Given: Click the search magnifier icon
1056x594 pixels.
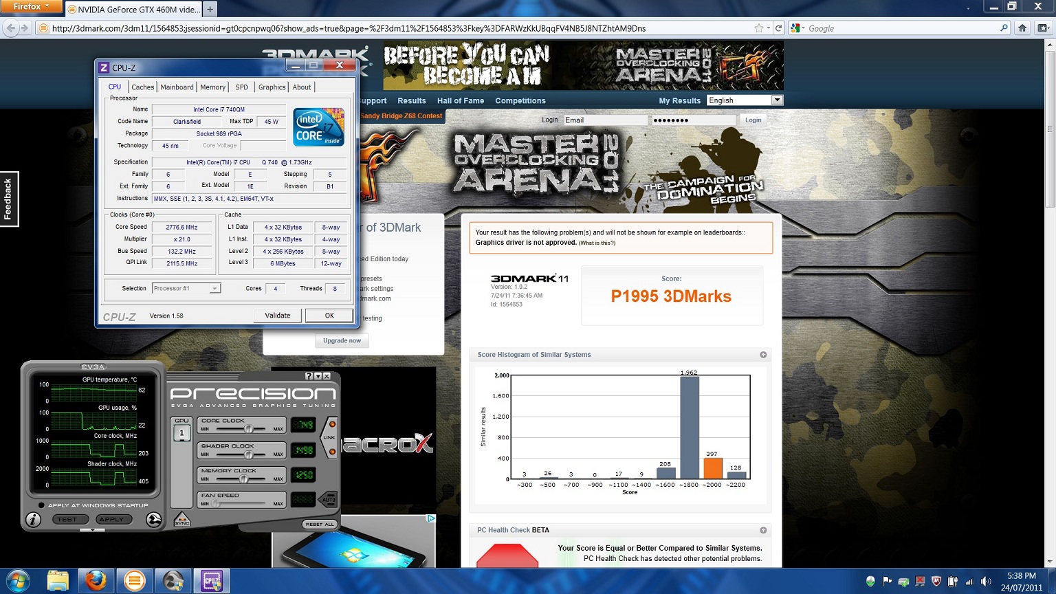Looking at the screenshot, I should [1004, 28].
